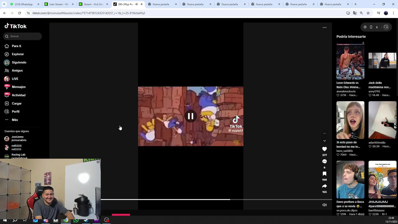
Task: Open the JHAJAJAJAAJ video thumbnail
Action: click(x=382, y=180)
